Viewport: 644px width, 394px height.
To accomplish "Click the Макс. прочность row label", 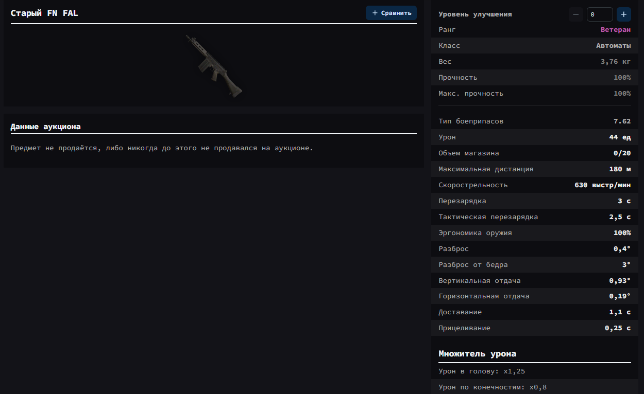I will [471, 94].
